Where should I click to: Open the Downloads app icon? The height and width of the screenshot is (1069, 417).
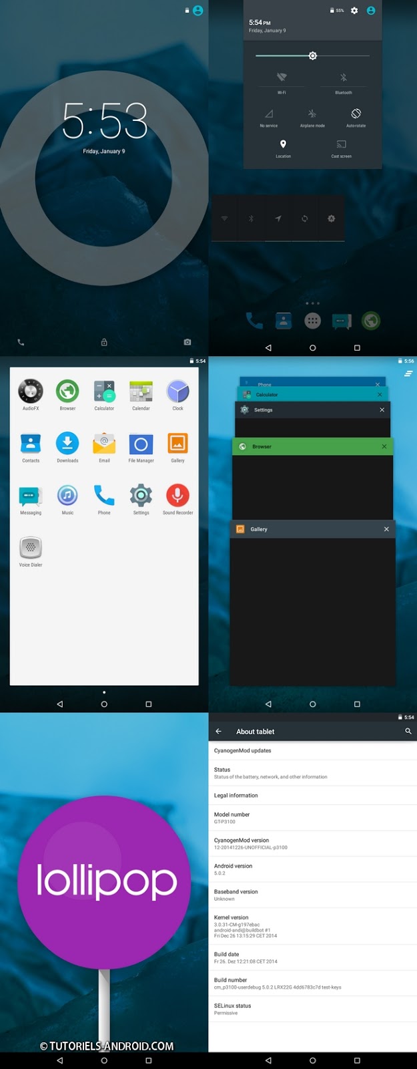[67, 444]
